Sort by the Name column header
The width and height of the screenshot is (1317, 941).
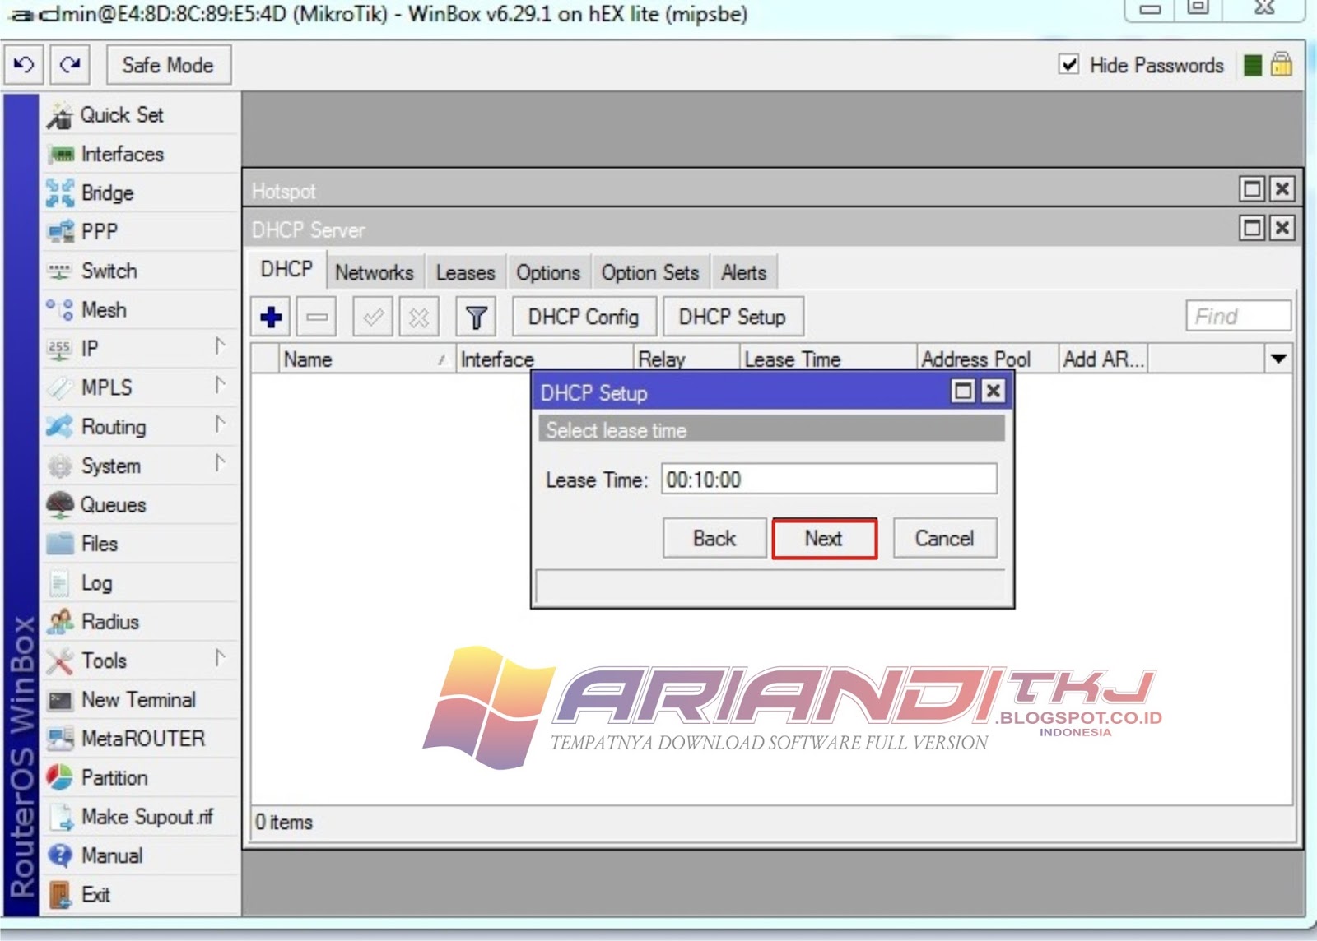coord(365,359)
